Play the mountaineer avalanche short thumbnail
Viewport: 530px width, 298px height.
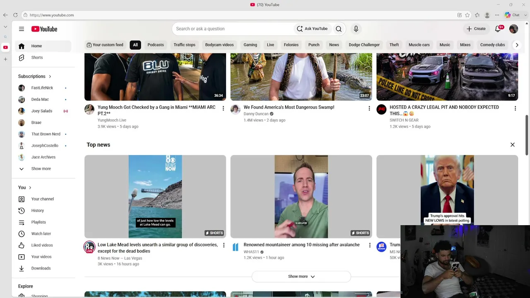point(301,197)
